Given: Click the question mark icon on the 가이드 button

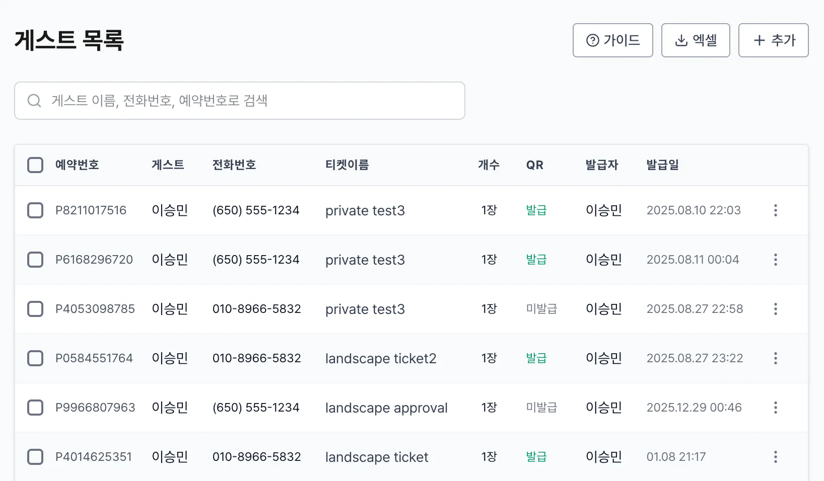Looking at the screenshot, I should [592, 40].
